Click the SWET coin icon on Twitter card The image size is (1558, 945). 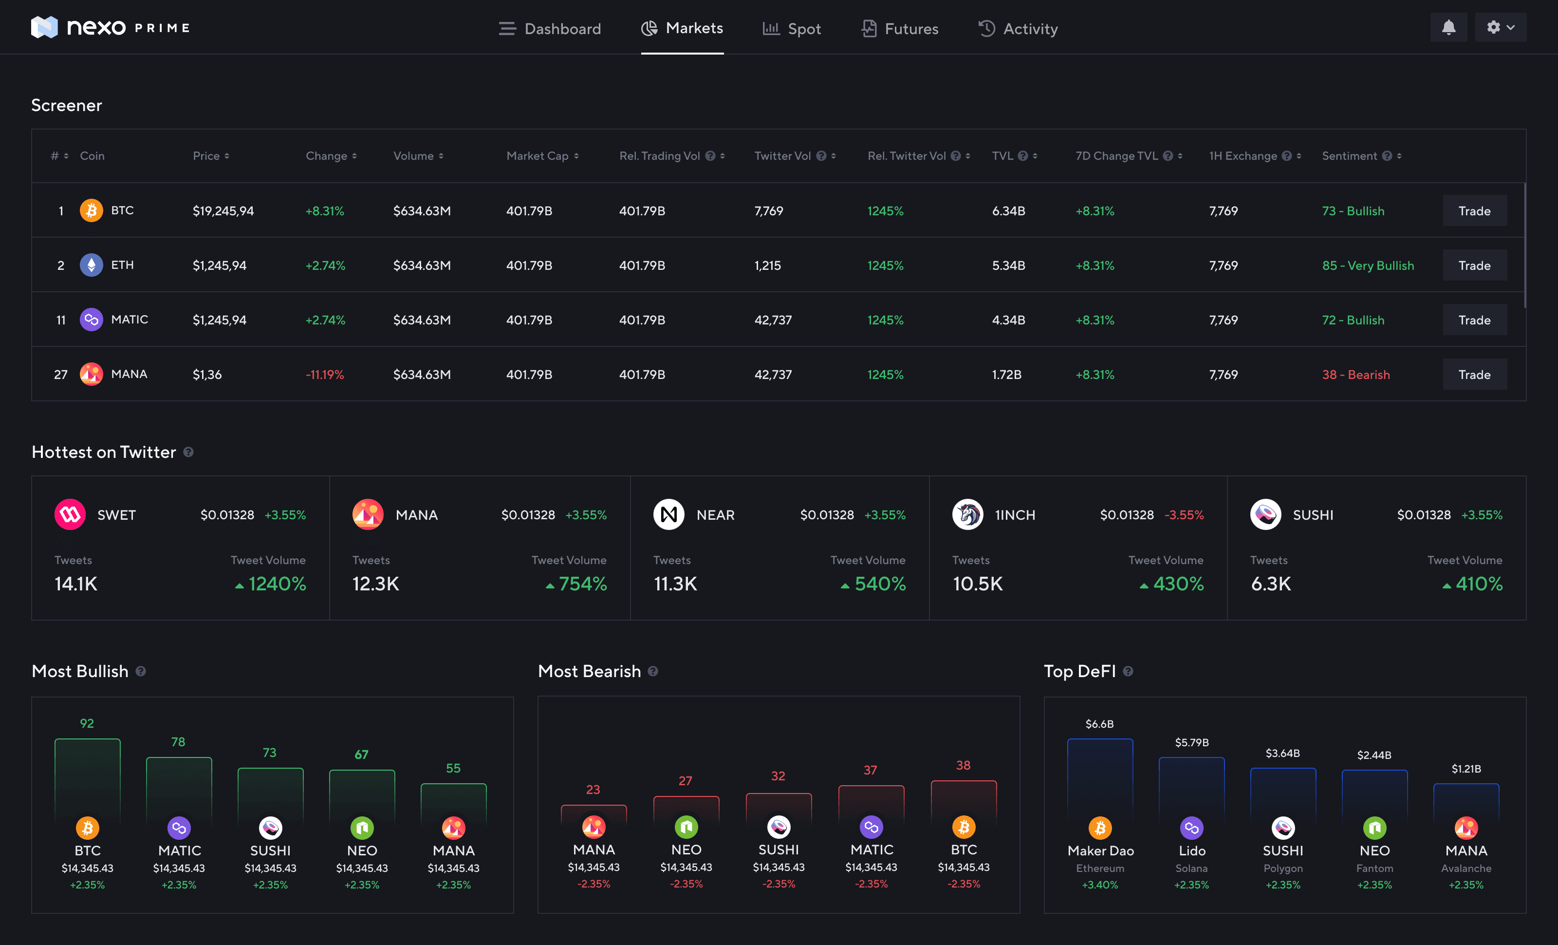click(x=70, y=514)
